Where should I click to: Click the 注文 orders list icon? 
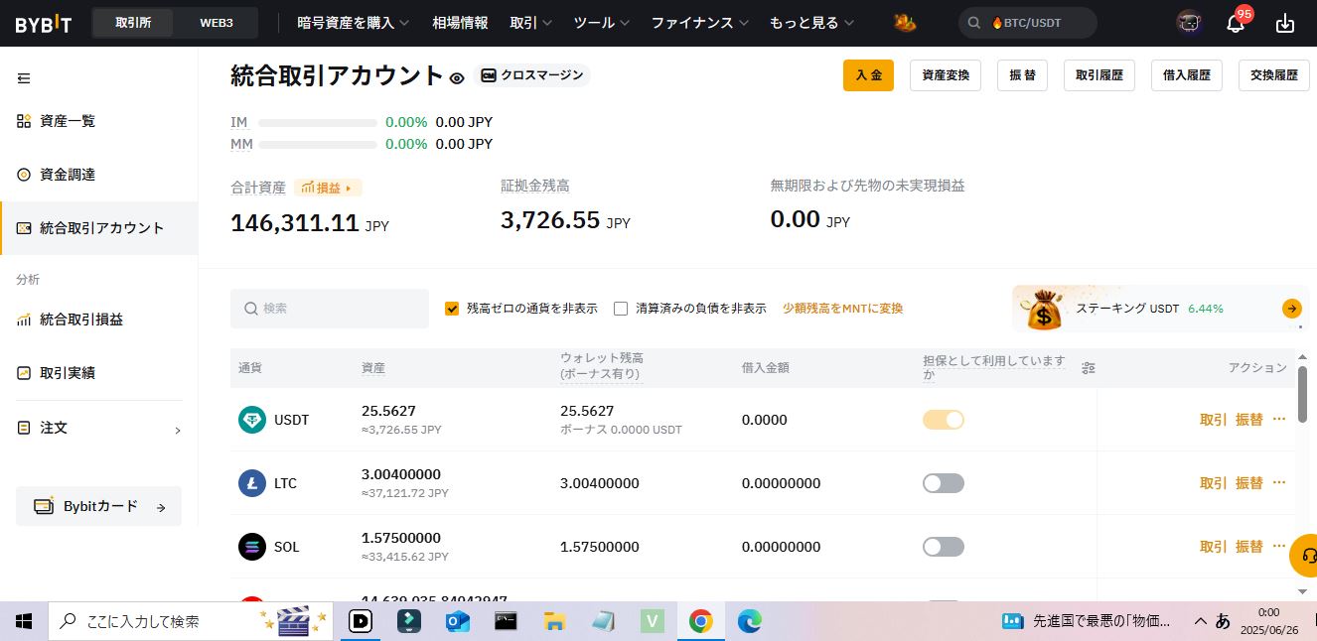click(24, 428)
